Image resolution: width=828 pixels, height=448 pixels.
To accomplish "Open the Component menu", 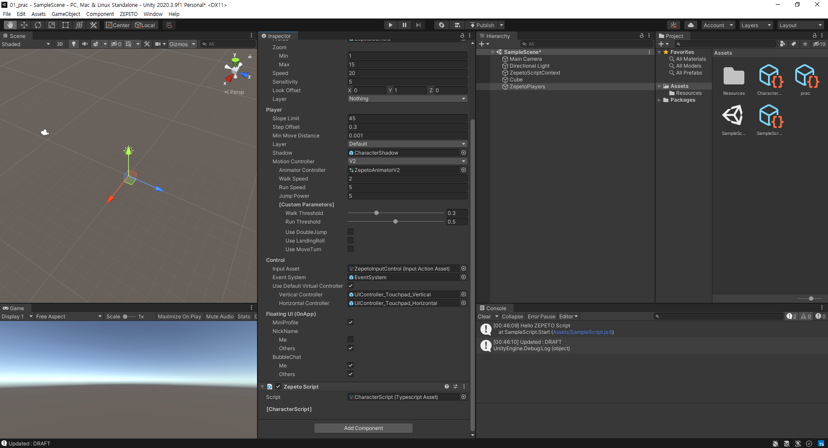I will (x=100, y=14).
